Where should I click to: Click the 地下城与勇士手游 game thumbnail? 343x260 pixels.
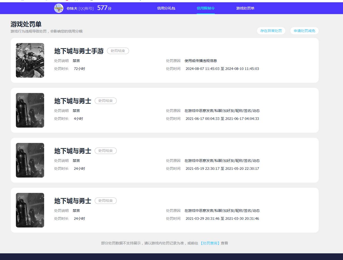click(30, 60)
